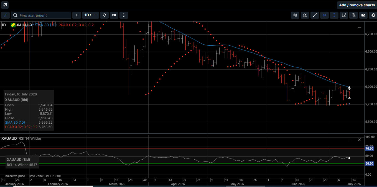Open the 1D timeframe selector
377x187 pixels.
click(x=91, y=15)
